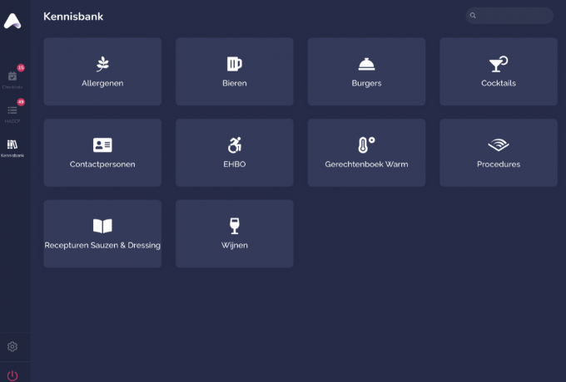Open the EHBO wheelchair icon tile

tap(234, 145)
